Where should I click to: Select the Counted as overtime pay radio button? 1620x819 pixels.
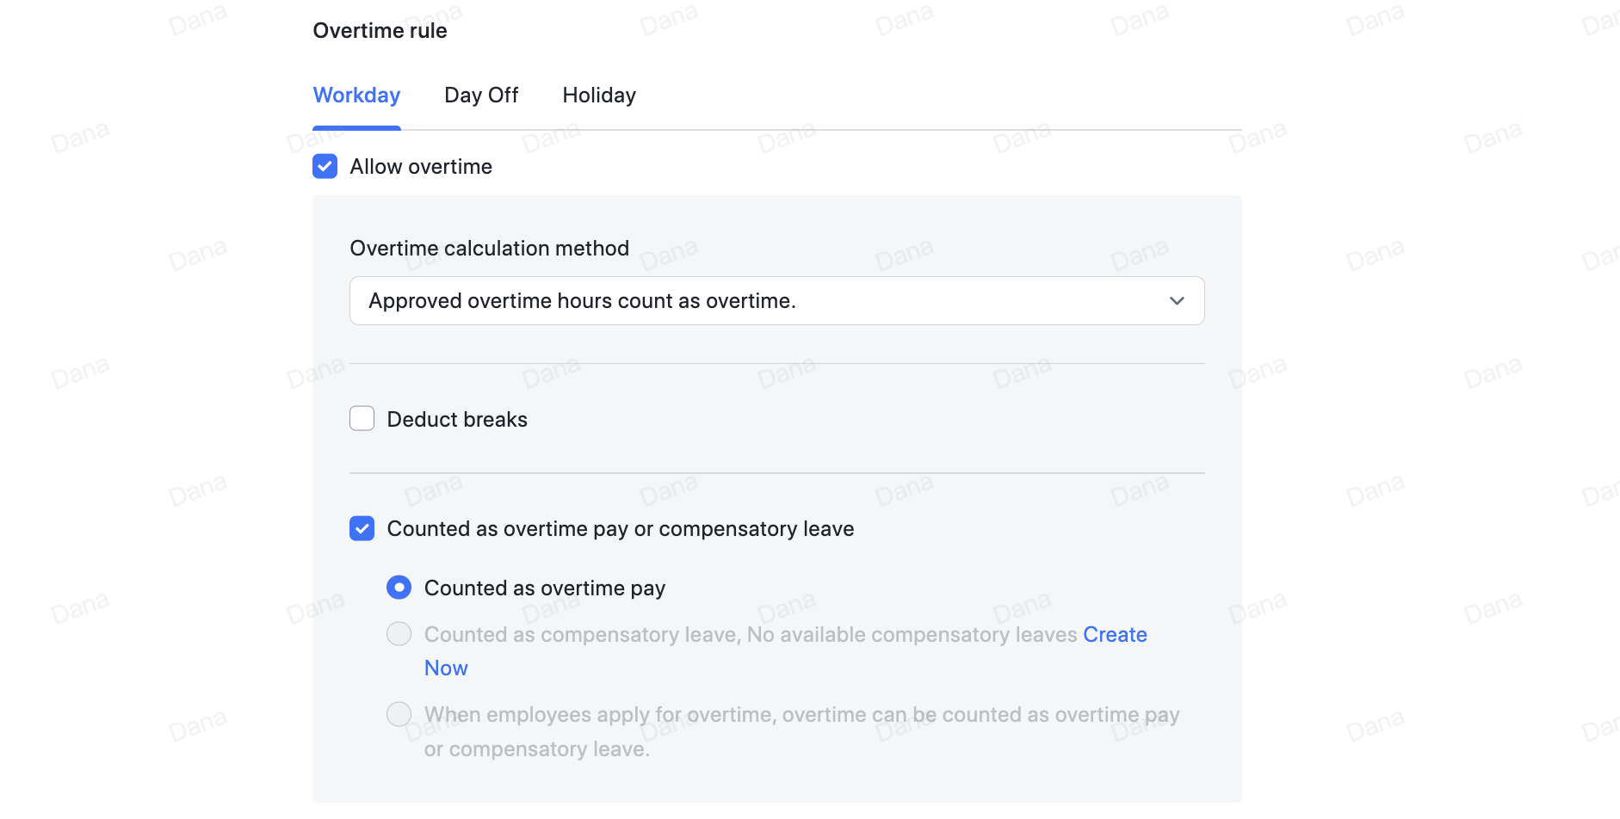399,588
